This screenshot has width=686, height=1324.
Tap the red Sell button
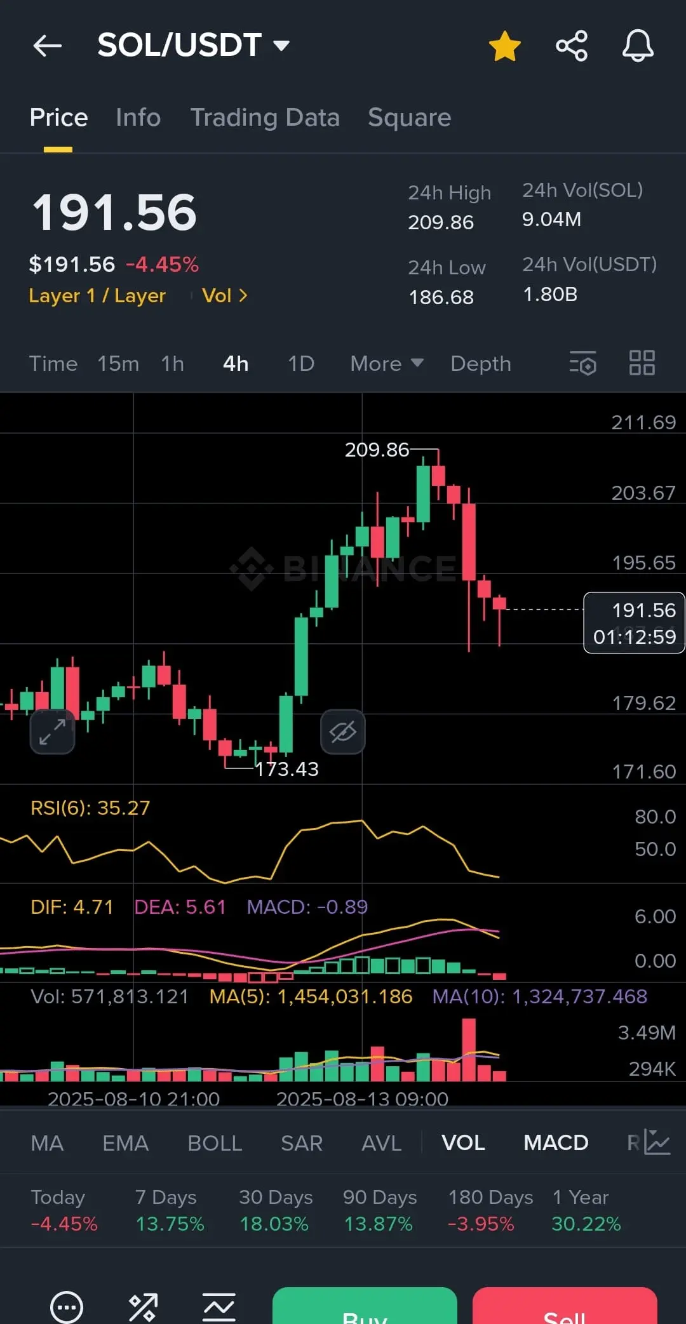tap(565, 1306)
